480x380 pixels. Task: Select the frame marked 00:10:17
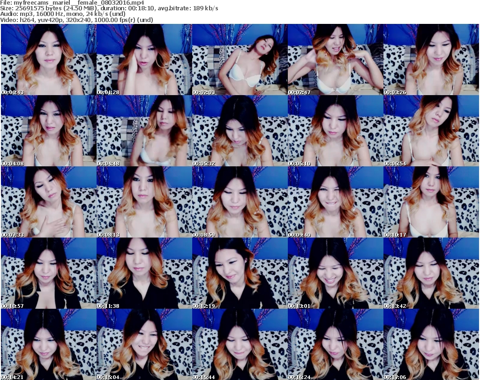pos(431,202)
